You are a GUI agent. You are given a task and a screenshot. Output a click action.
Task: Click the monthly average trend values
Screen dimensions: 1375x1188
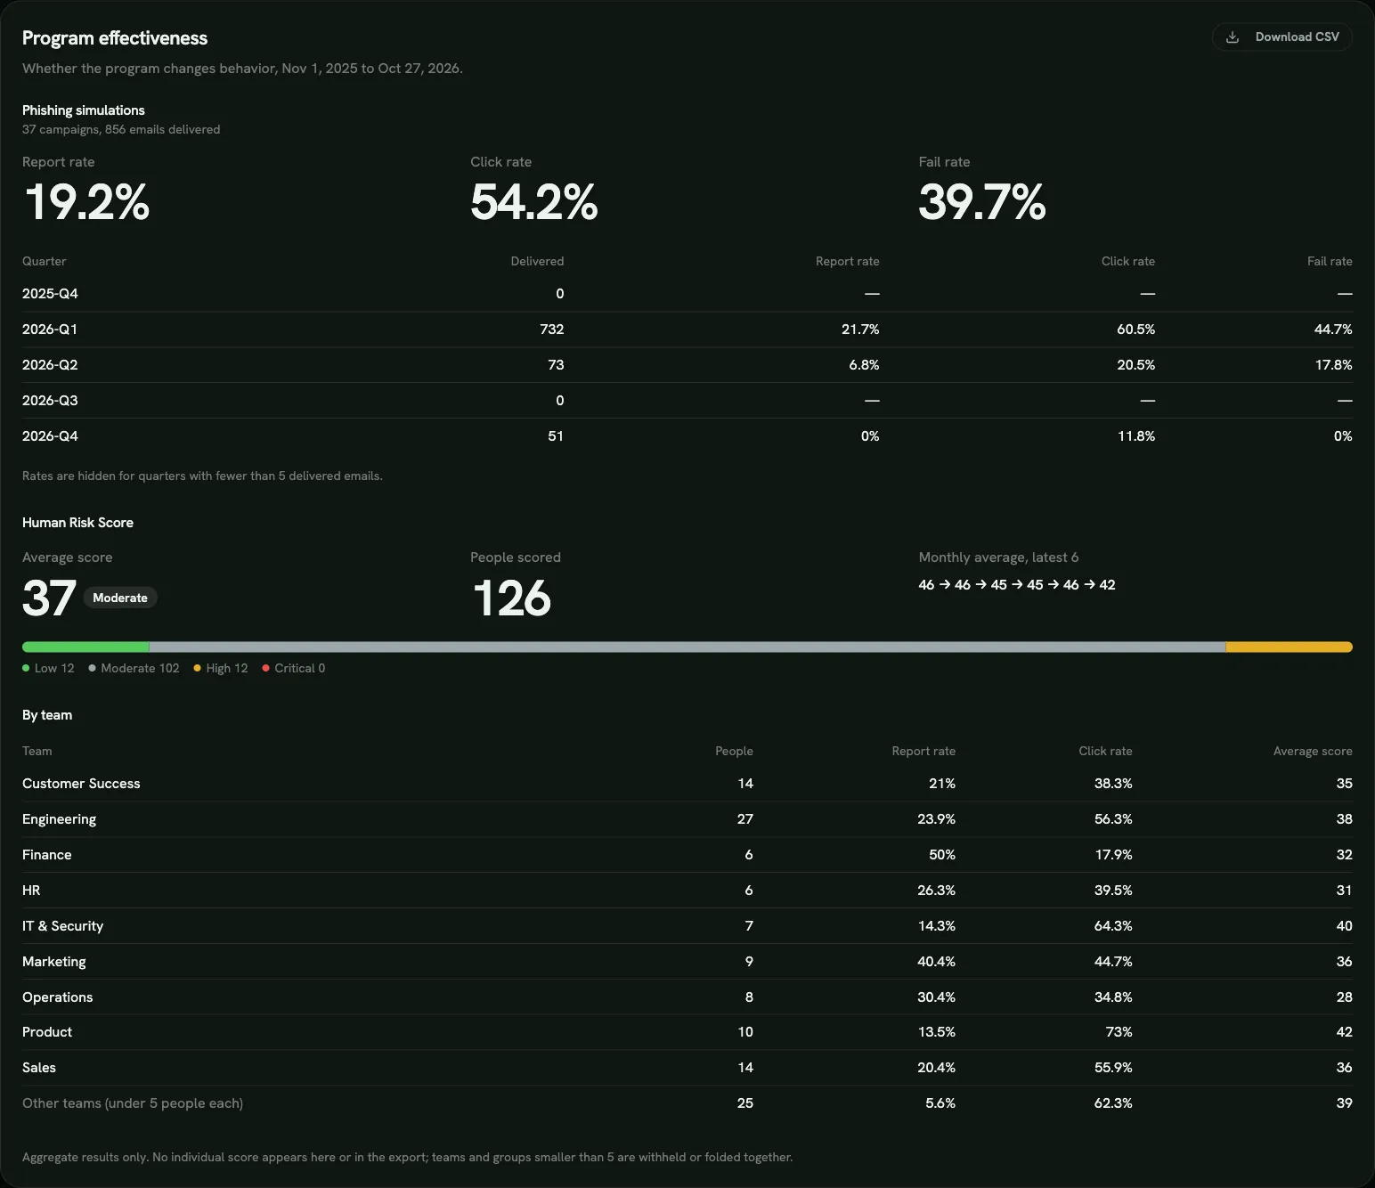1017,585
